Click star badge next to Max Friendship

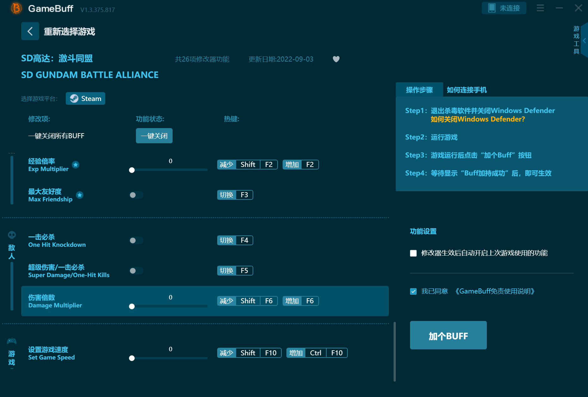(80, 195)
